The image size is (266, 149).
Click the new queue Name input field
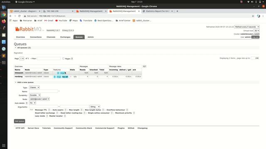[43, 91]
